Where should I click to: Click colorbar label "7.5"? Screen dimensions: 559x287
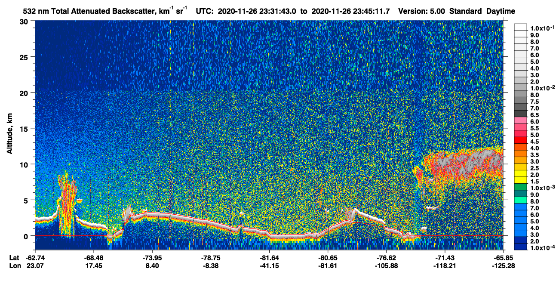point(535,102)
